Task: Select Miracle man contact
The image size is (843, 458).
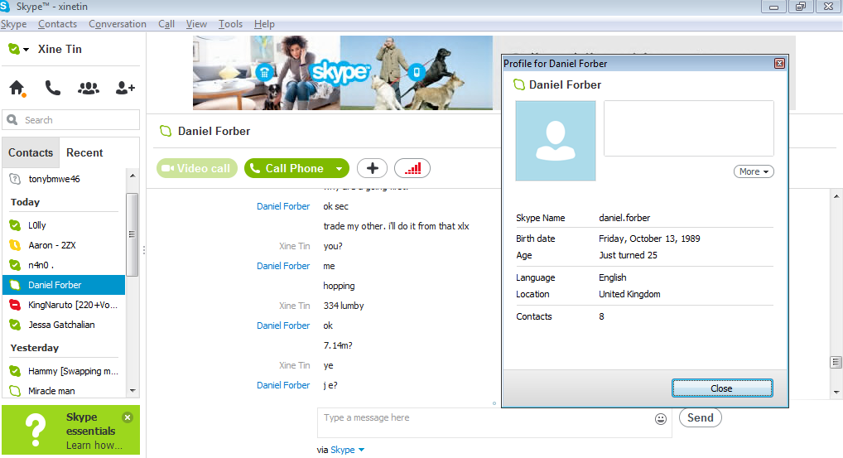Action: (64, 391)
